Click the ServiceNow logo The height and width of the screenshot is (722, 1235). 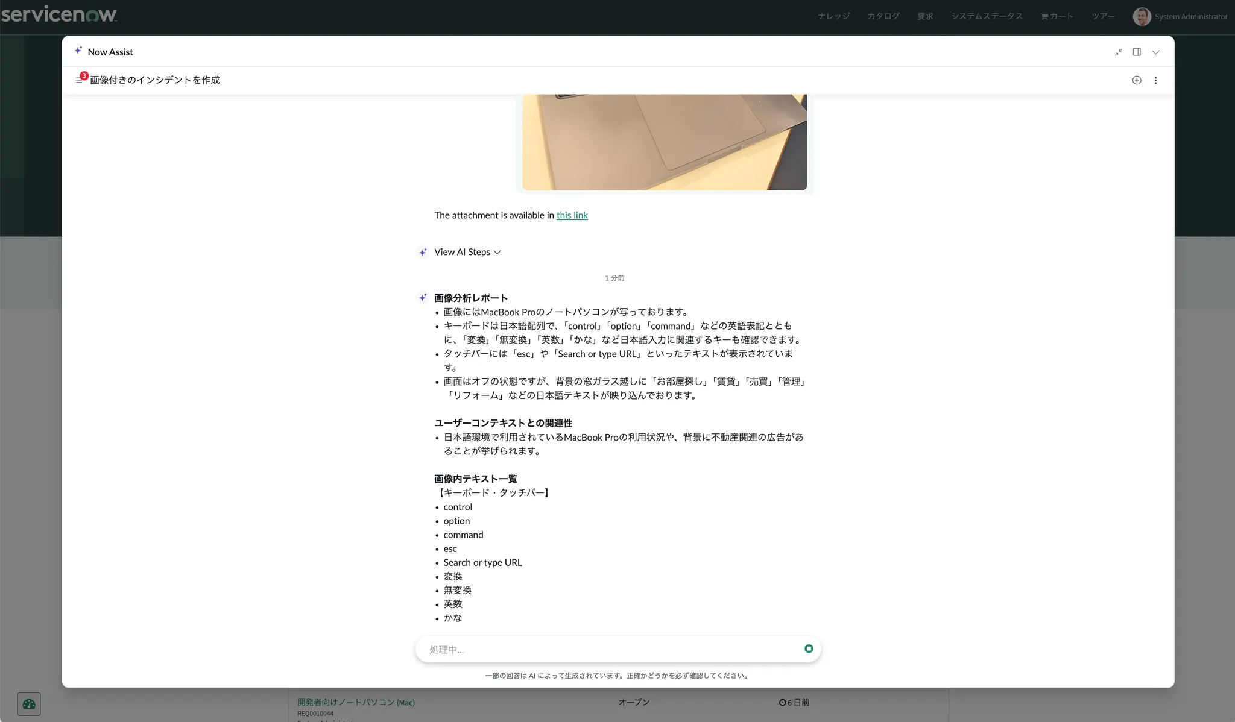pos(59,14)
